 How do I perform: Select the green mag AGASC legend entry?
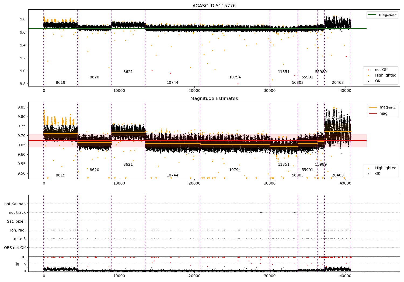tap(382, 15)
